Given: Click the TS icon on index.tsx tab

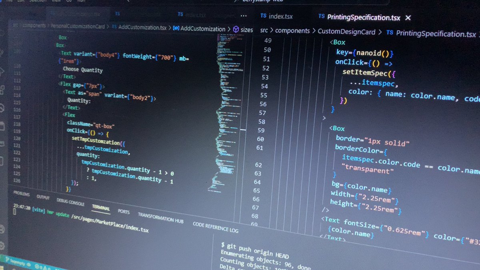Looking at the screenshot, I should pos(263,16).
